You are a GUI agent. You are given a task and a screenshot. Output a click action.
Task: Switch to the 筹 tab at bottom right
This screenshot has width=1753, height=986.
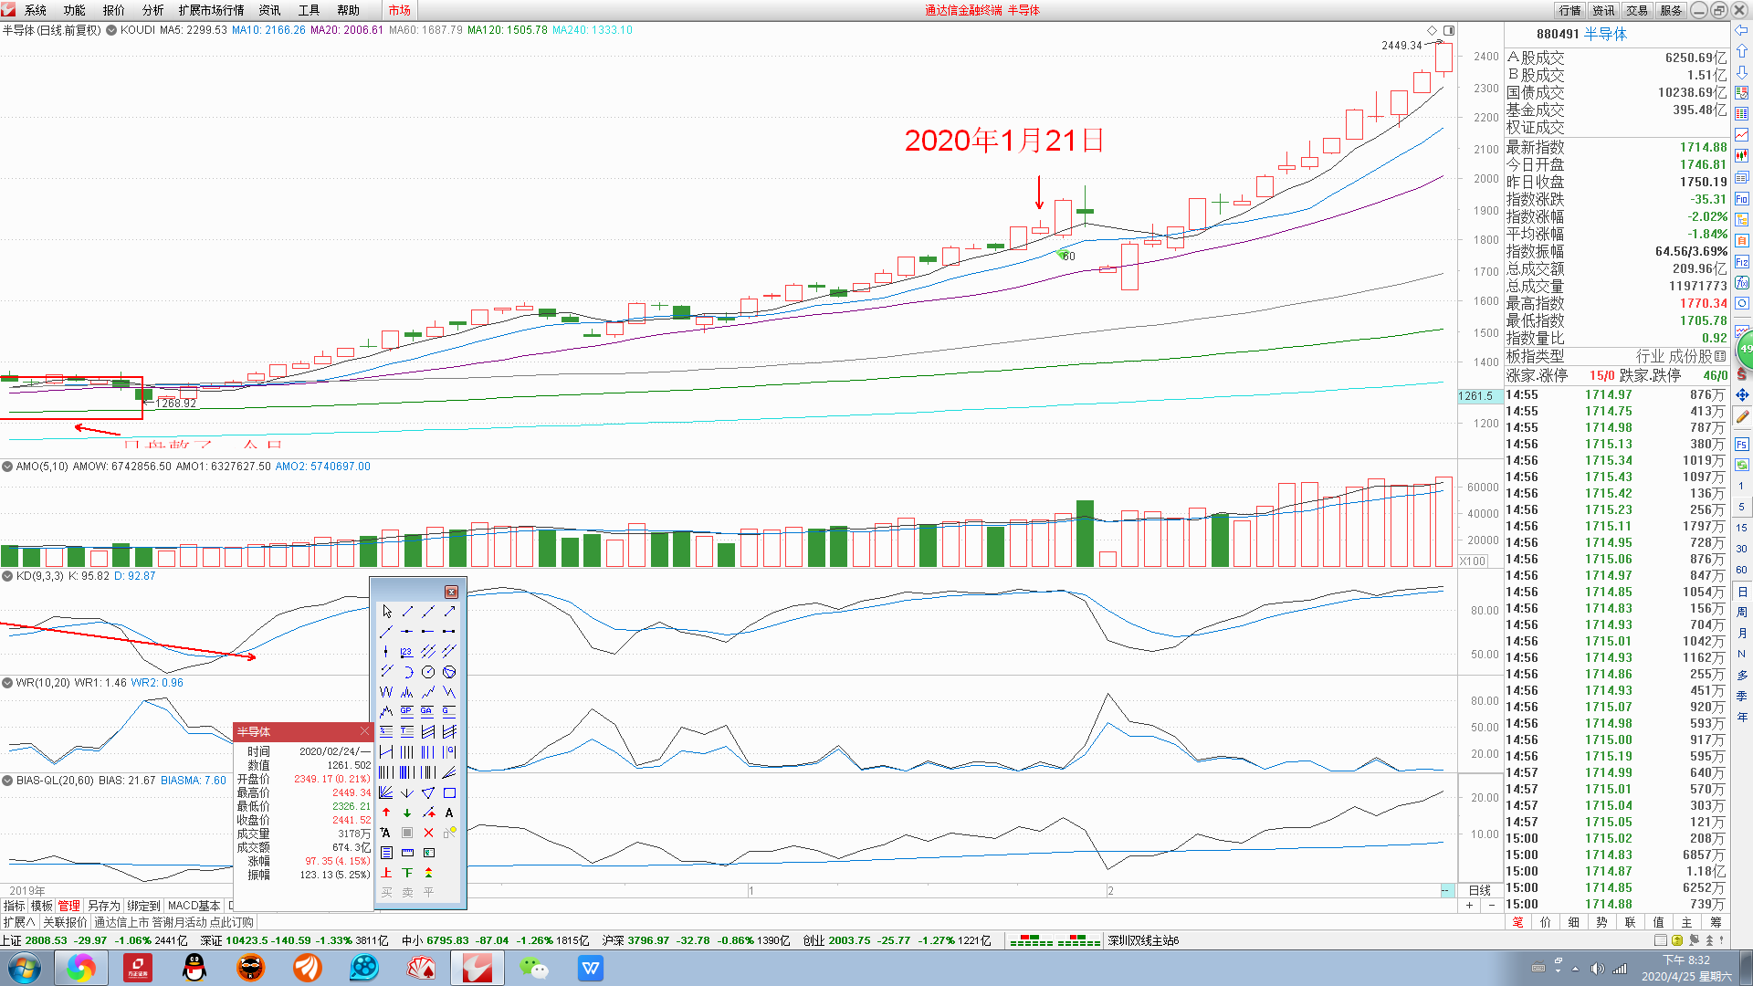pyautogui.click(x=1716, y=922)
